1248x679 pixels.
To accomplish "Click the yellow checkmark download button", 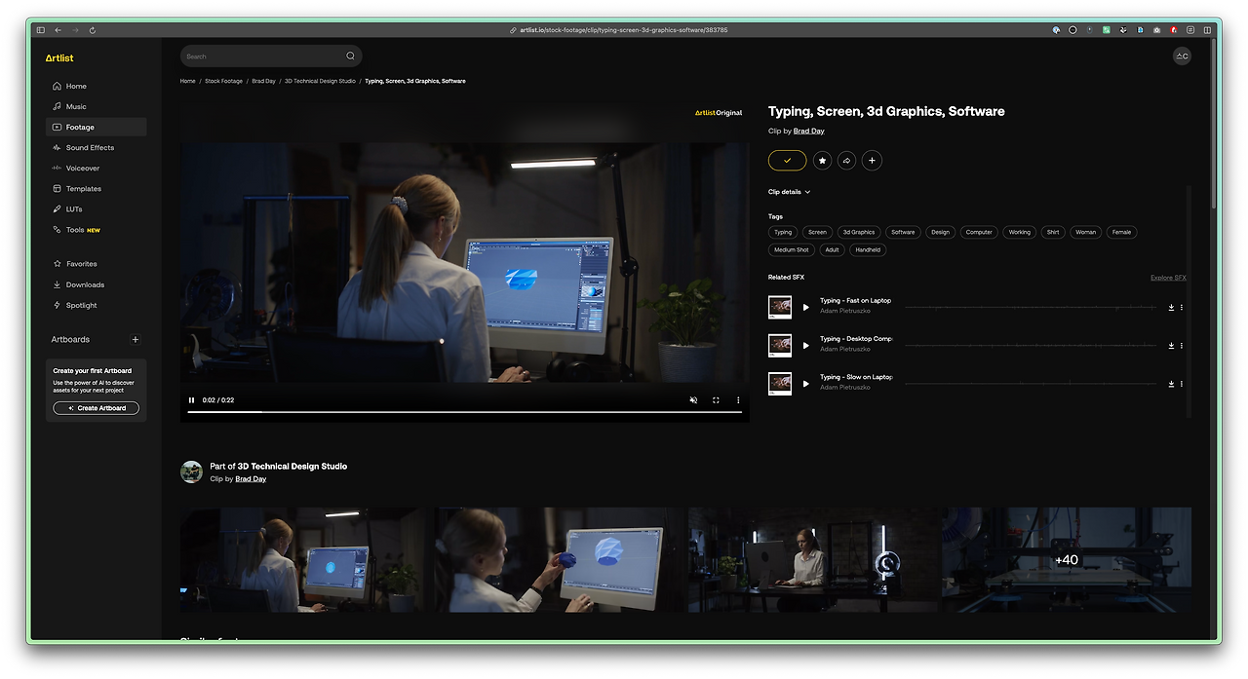I will [787, 161].
